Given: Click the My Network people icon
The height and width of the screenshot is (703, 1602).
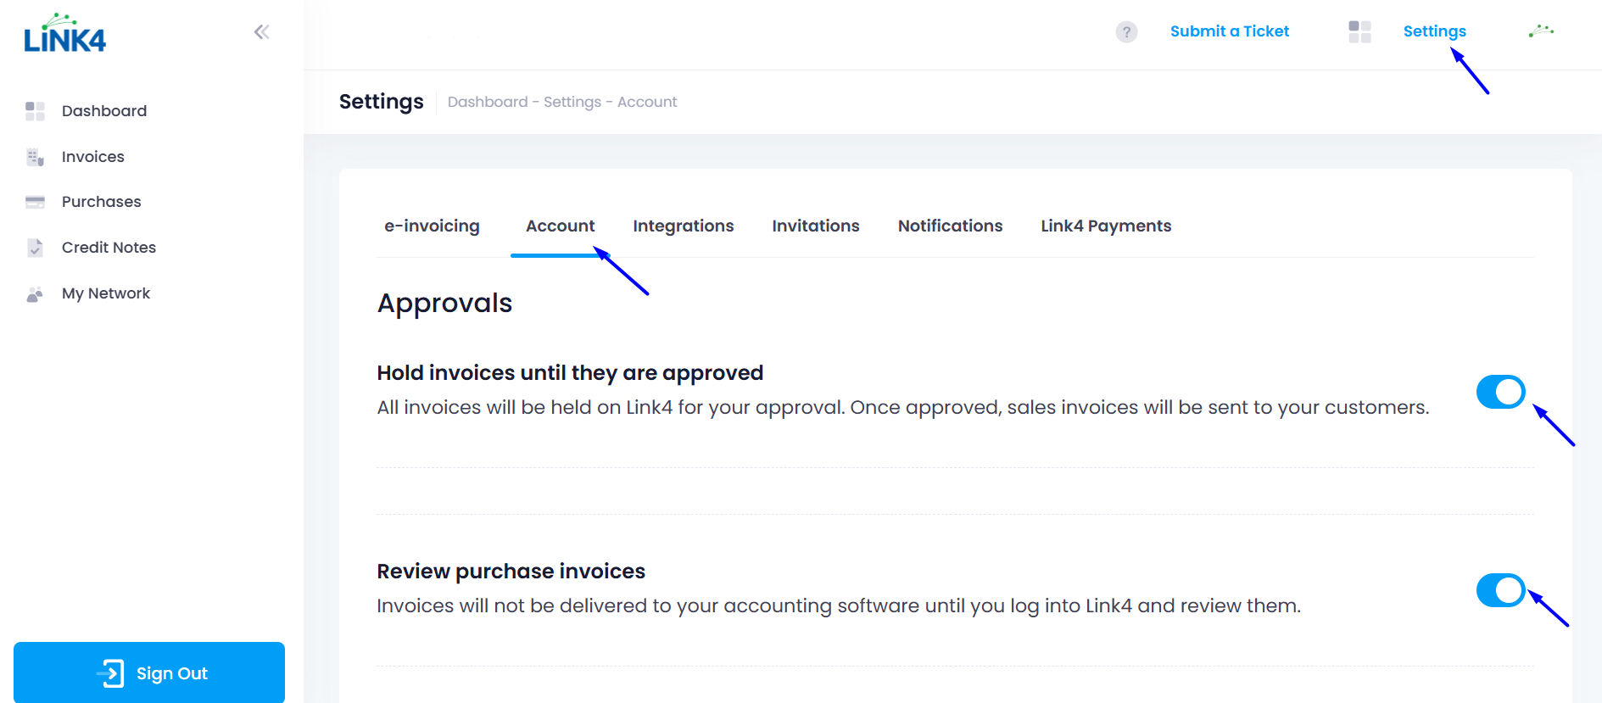Looking at the screenshot, I should (35, 294).
